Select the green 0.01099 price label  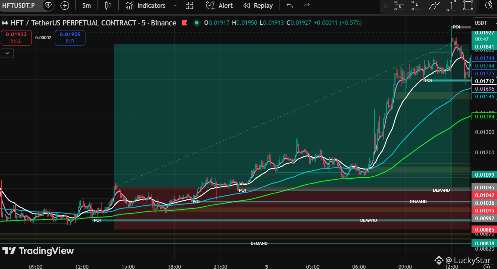pyautogui.click(x=484, y=175)
